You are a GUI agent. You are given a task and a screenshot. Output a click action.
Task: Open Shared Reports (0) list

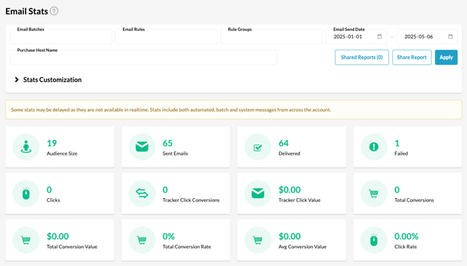[362, 57]
